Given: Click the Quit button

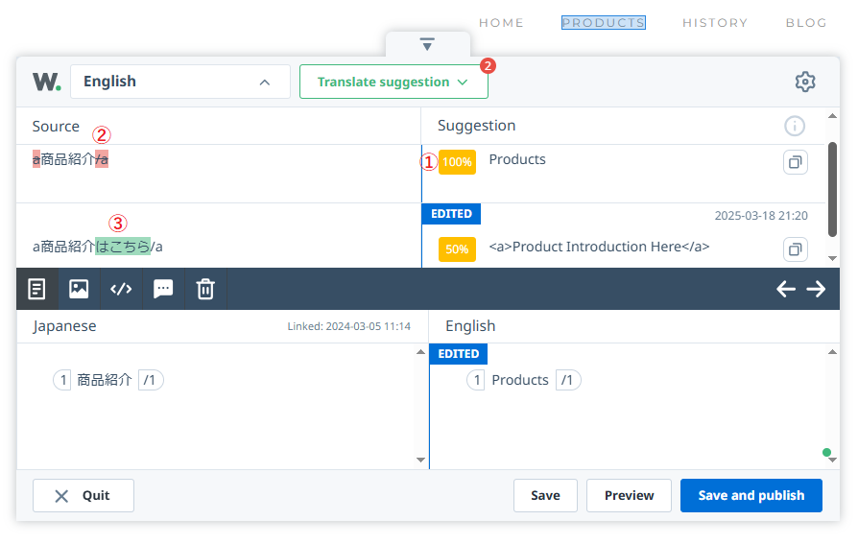Looking at the screenshot, I should click(x=83, y=495).
